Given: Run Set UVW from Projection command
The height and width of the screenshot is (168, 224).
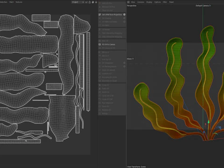Looking at the screenshot, I should (112, 14).
